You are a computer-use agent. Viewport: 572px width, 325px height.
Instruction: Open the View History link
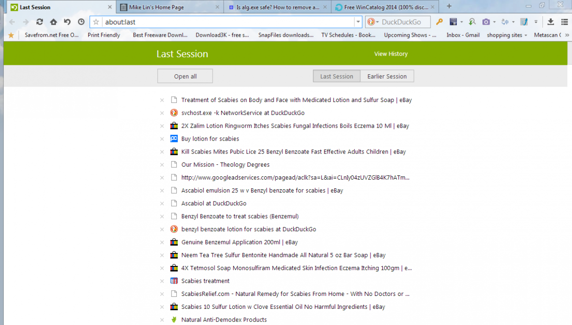click(391, 54)
